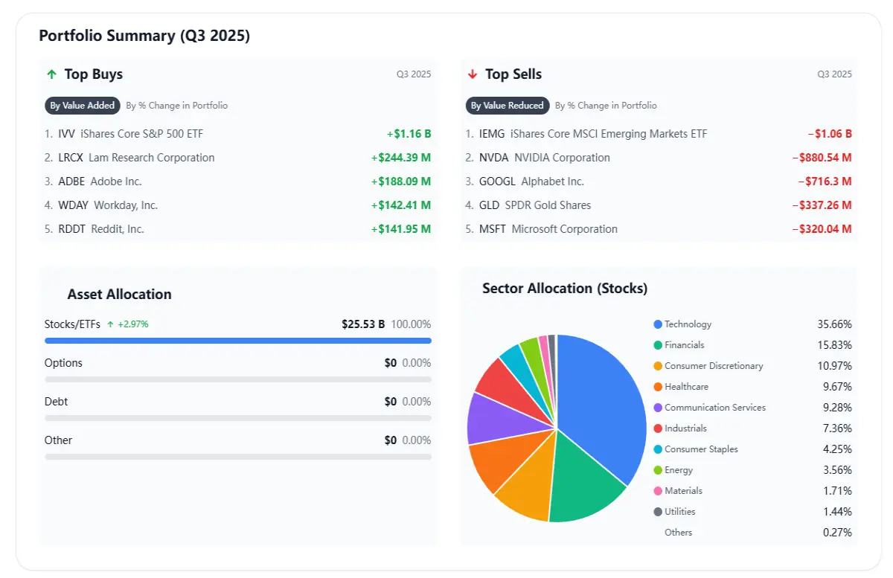This screenshot has height=578, width=893.
Task: Open the LRCX Lam Research Corporation row
Action: [x=238, y=158]
